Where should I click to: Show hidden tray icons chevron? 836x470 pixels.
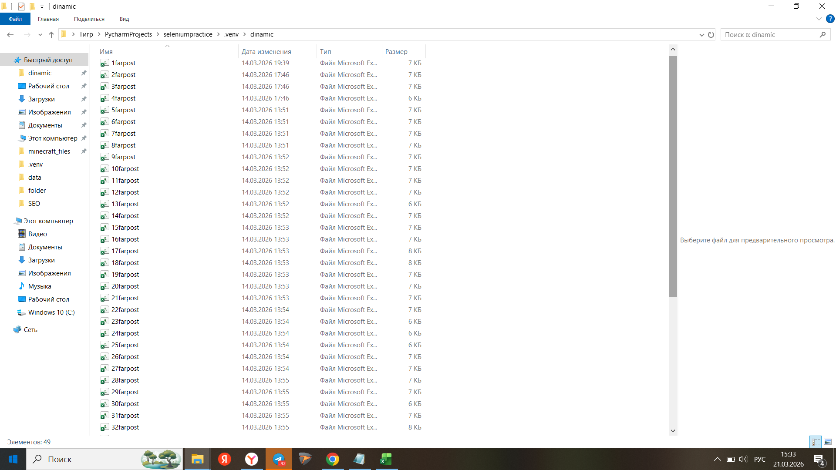coord(717,459)
